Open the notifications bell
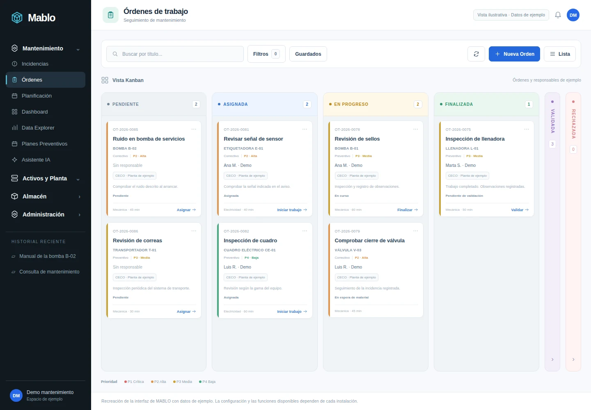 (x=558, y=15)
